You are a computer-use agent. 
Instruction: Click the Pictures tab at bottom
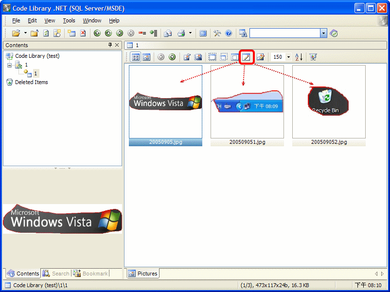point(143,274)
